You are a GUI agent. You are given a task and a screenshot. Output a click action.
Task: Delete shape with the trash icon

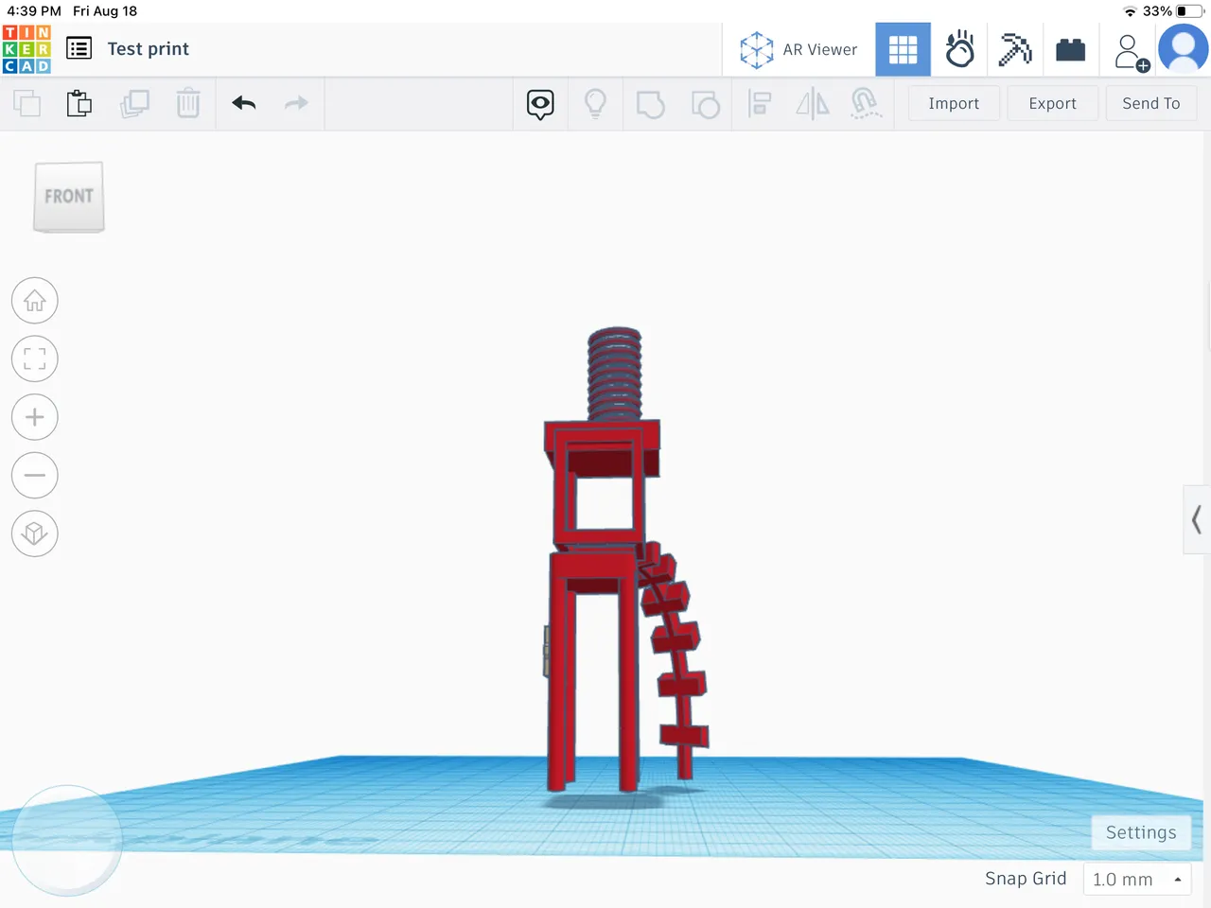pos(188,103)
